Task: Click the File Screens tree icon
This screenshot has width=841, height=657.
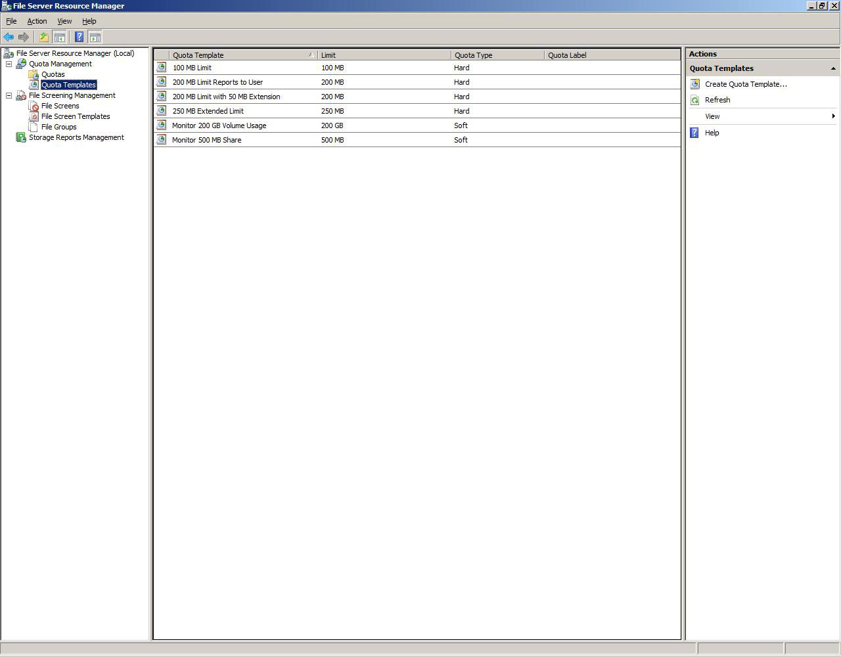Action: click(34, 106)
